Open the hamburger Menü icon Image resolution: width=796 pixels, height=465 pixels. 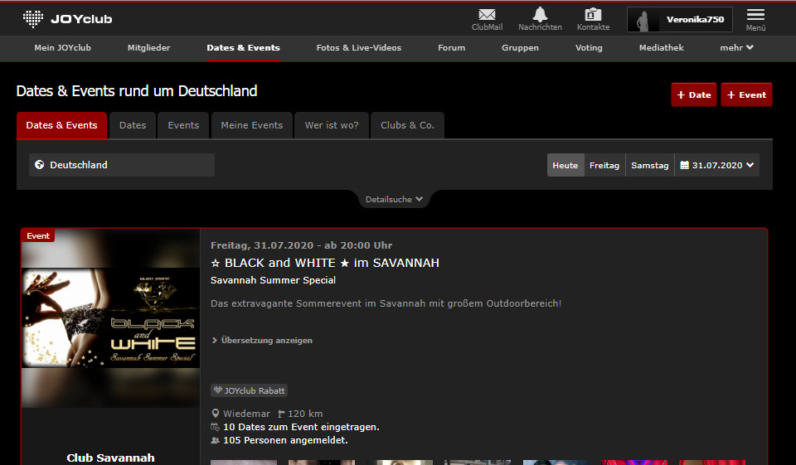pos(755,16)
